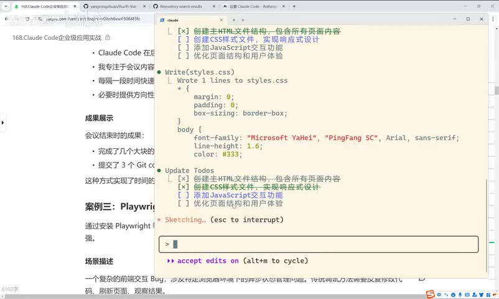This screenshot has height=299, width=499.
Task: Open the emoji icon in IME bar
Action: click(x=453, y=295)
